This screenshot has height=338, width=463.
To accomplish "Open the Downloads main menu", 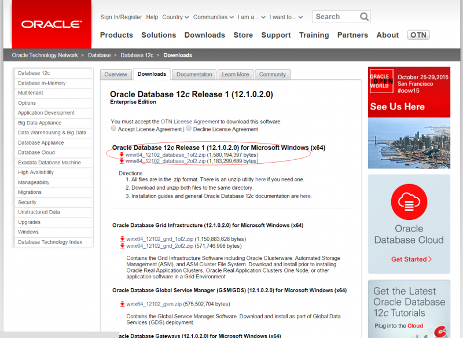I will 205,35.
